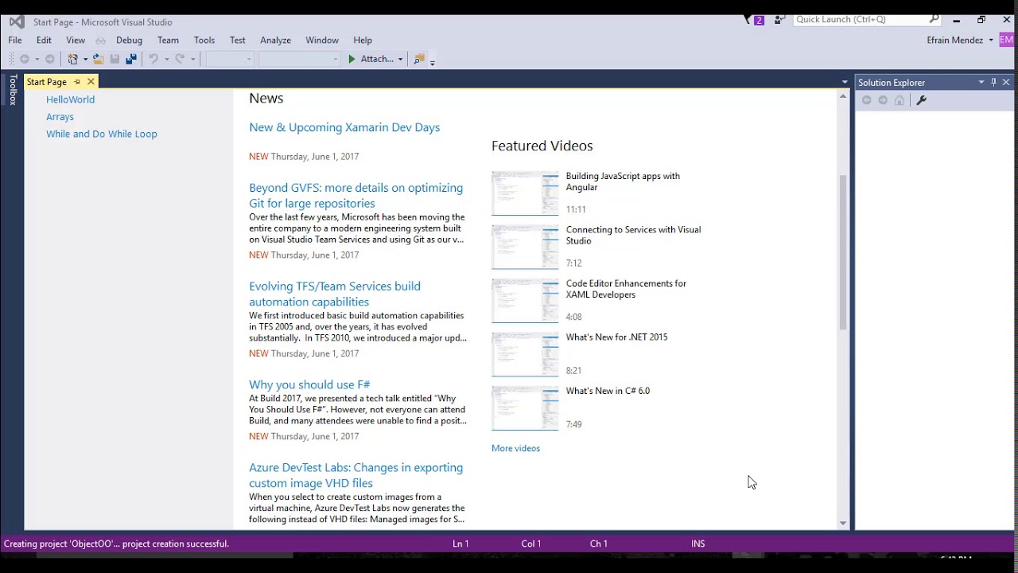
Task: Expand the New Project dropdown arrow
Action: 85,59
